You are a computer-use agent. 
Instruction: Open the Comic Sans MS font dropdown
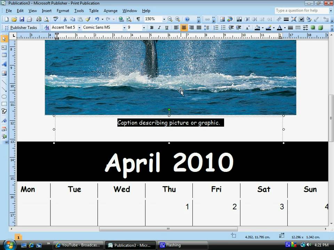[x=124, y=28]
